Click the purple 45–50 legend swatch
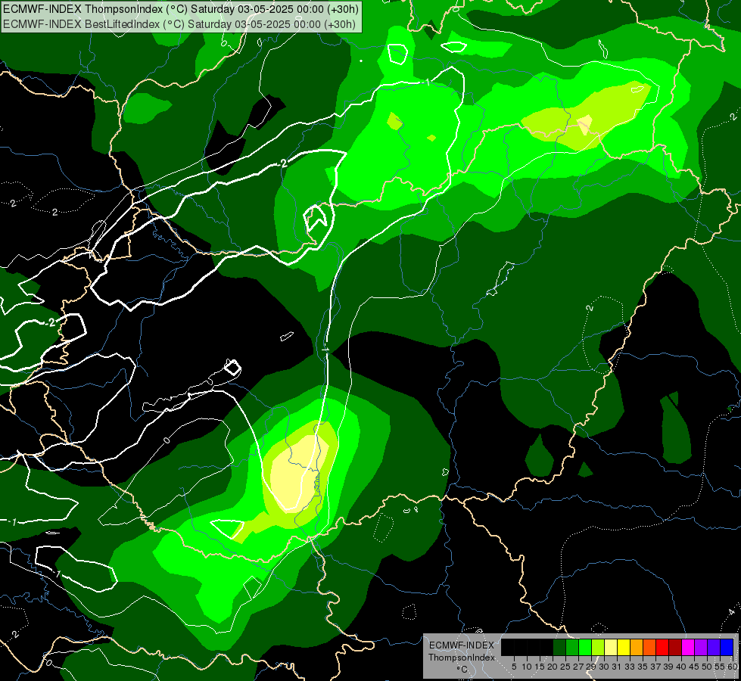This screenshot has height=681, width=741. (x=701, y=648)
